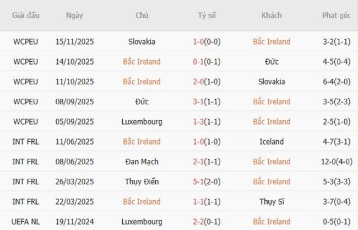This screenshot has width=358, height=230.
Task: Click home team Đức on 08/09/2025
Action: 142,101
